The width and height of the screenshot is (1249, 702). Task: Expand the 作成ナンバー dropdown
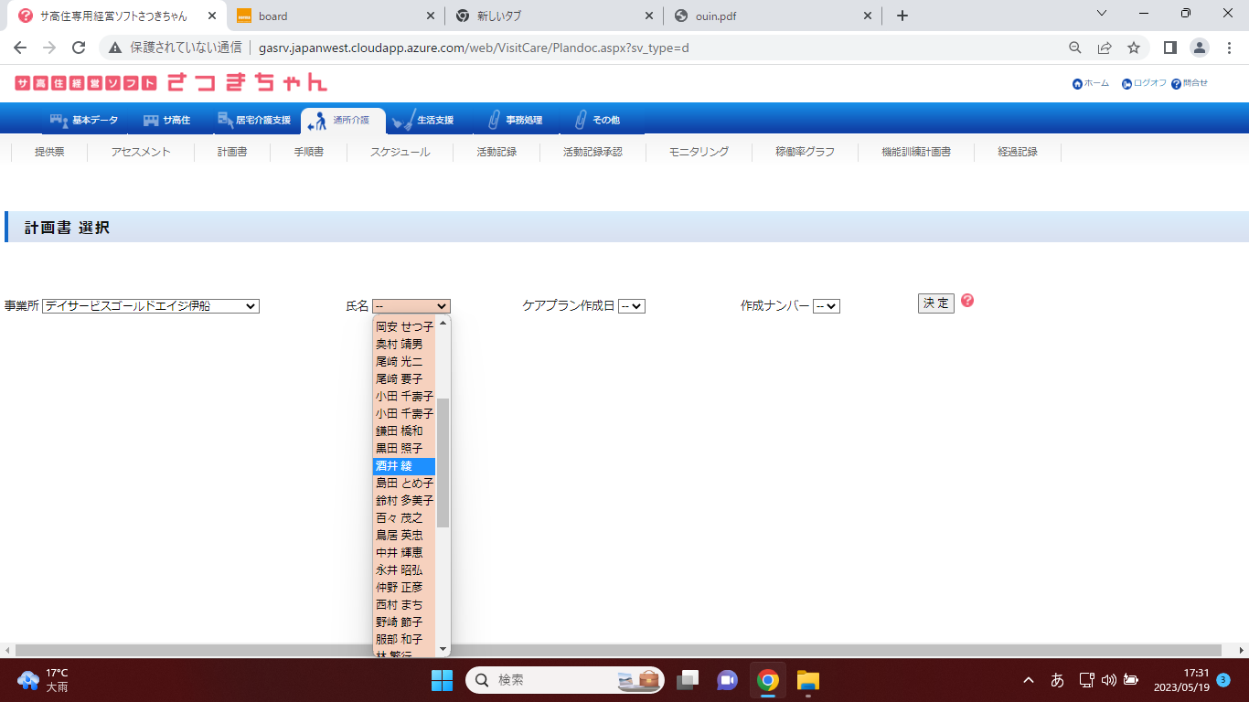(x=827, y=306)
